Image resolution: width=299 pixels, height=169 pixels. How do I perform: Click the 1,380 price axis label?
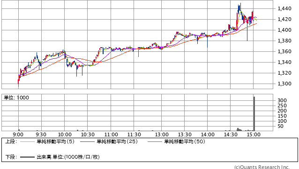click(x=284, y=41)
